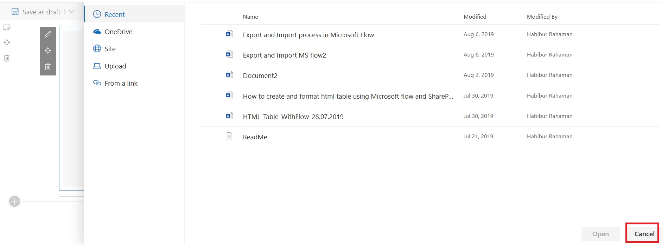Click the Jul 21, 2019 date for ReadMe

click(x=478, y=136)
